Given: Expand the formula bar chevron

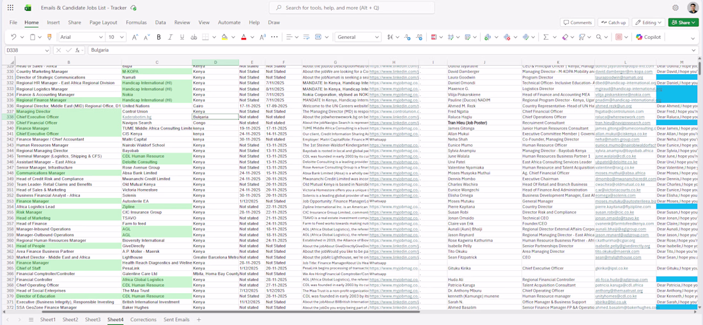Looking at the screenshot, I should [693, 50].
